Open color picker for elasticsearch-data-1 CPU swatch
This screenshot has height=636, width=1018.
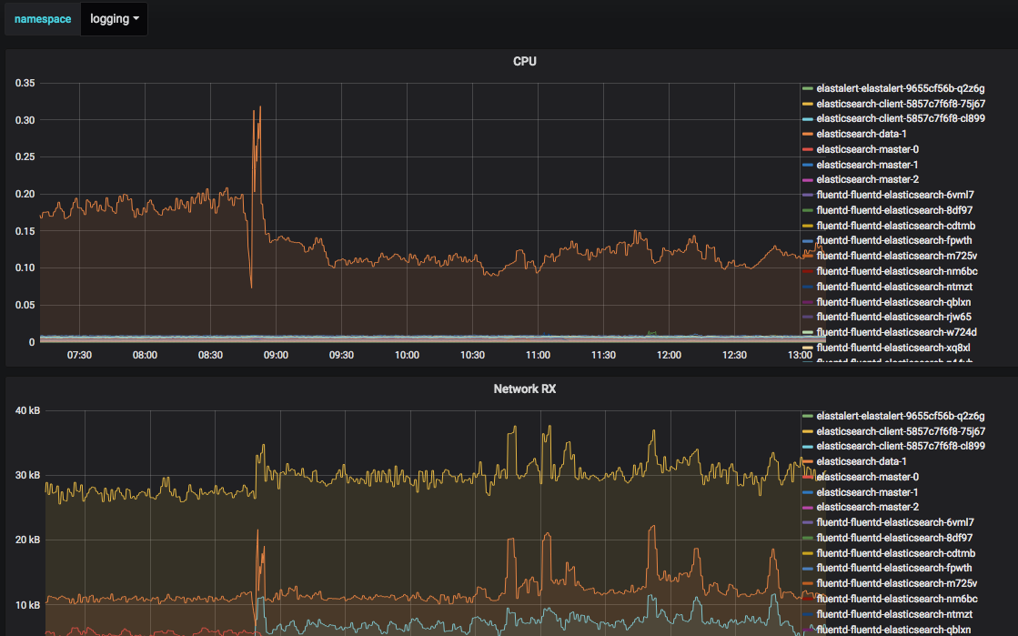(x=808, y=135)
